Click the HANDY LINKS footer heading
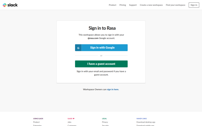This screenshot has width=202, height=126. click(142, 119)
